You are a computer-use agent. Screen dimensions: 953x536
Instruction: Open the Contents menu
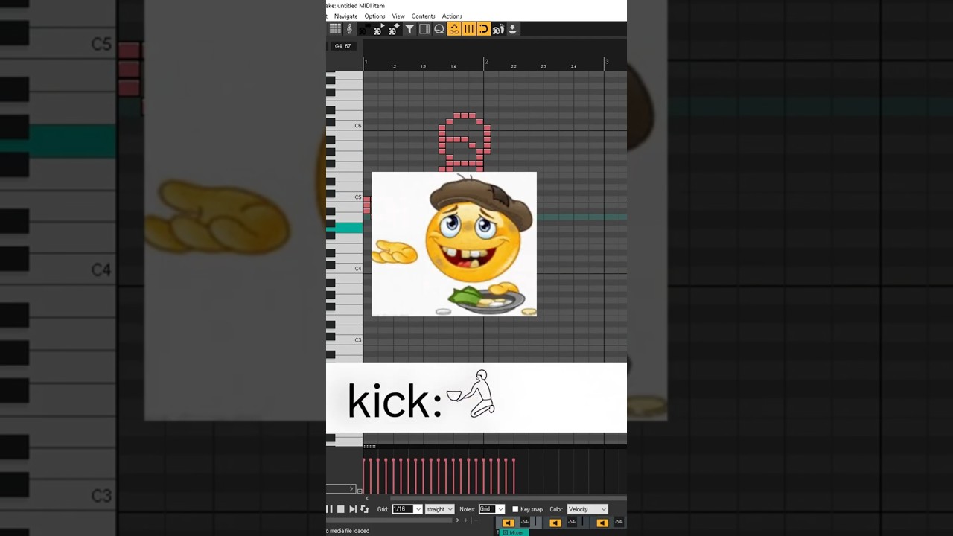tap(423, 16)
